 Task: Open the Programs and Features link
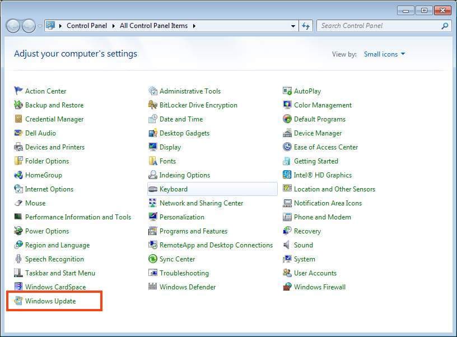point(193,231)
